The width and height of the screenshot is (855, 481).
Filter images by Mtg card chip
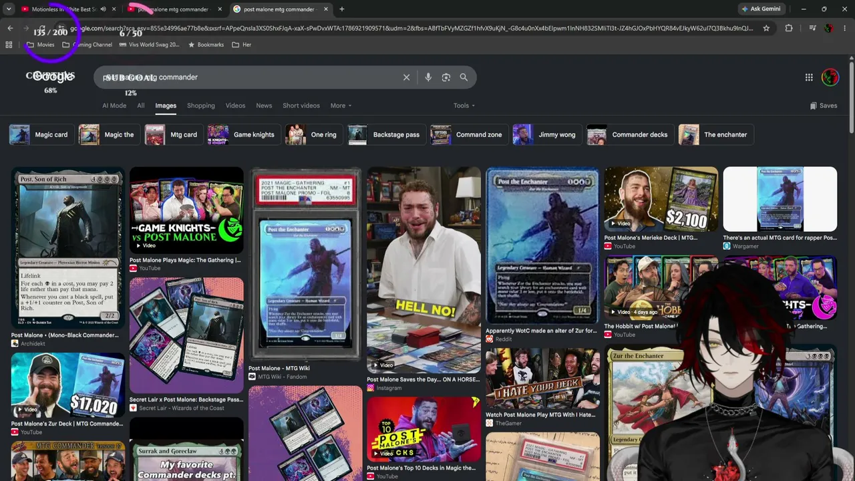pyautogui.click(x=172, y=135)
